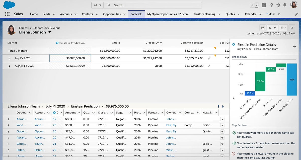Screen dimensions: 301x160
Task: Click into the Search field
Action: 153,5
